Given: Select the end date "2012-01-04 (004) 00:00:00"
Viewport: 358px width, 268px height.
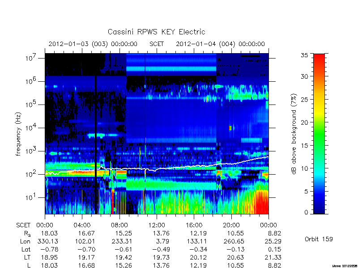Looking at the screenshot, I should tap(220, 44).
